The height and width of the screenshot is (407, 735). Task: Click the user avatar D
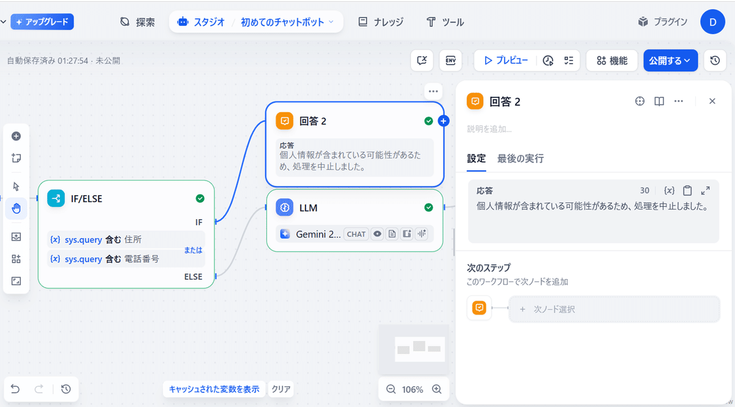click(x=712, y=22)
